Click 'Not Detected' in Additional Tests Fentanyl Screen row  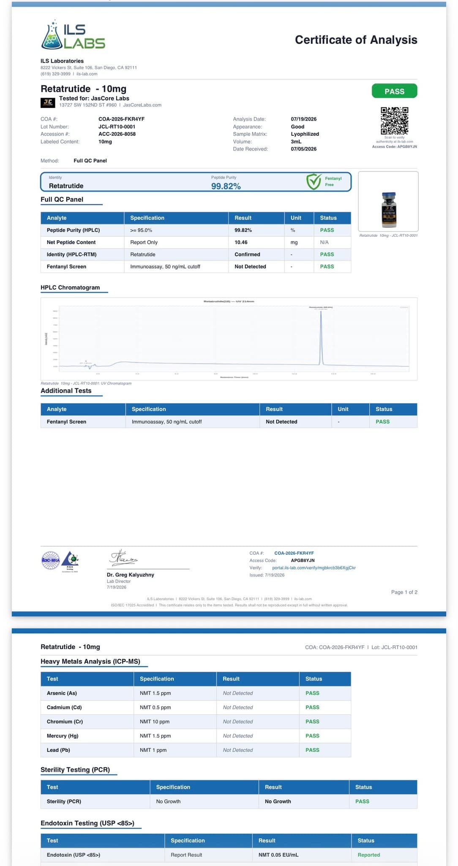(x=281, y=422)
